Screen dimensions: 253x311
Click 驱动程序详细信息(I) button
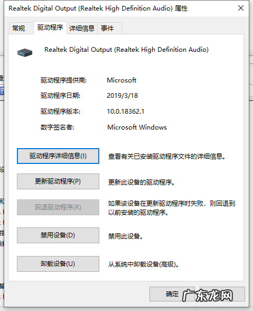(x=58, y=156)
